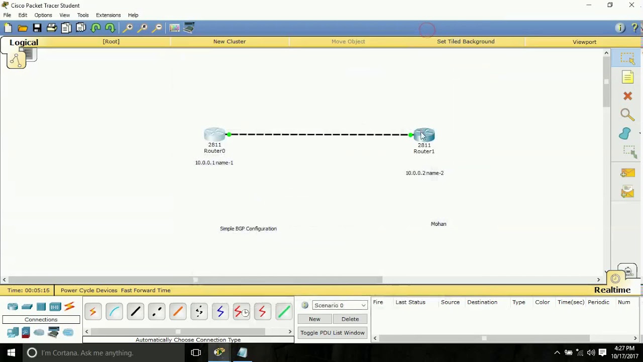The image size is (643, 362).
Task: Click the Print toolbar icon
Action: [x=52, y=28]
